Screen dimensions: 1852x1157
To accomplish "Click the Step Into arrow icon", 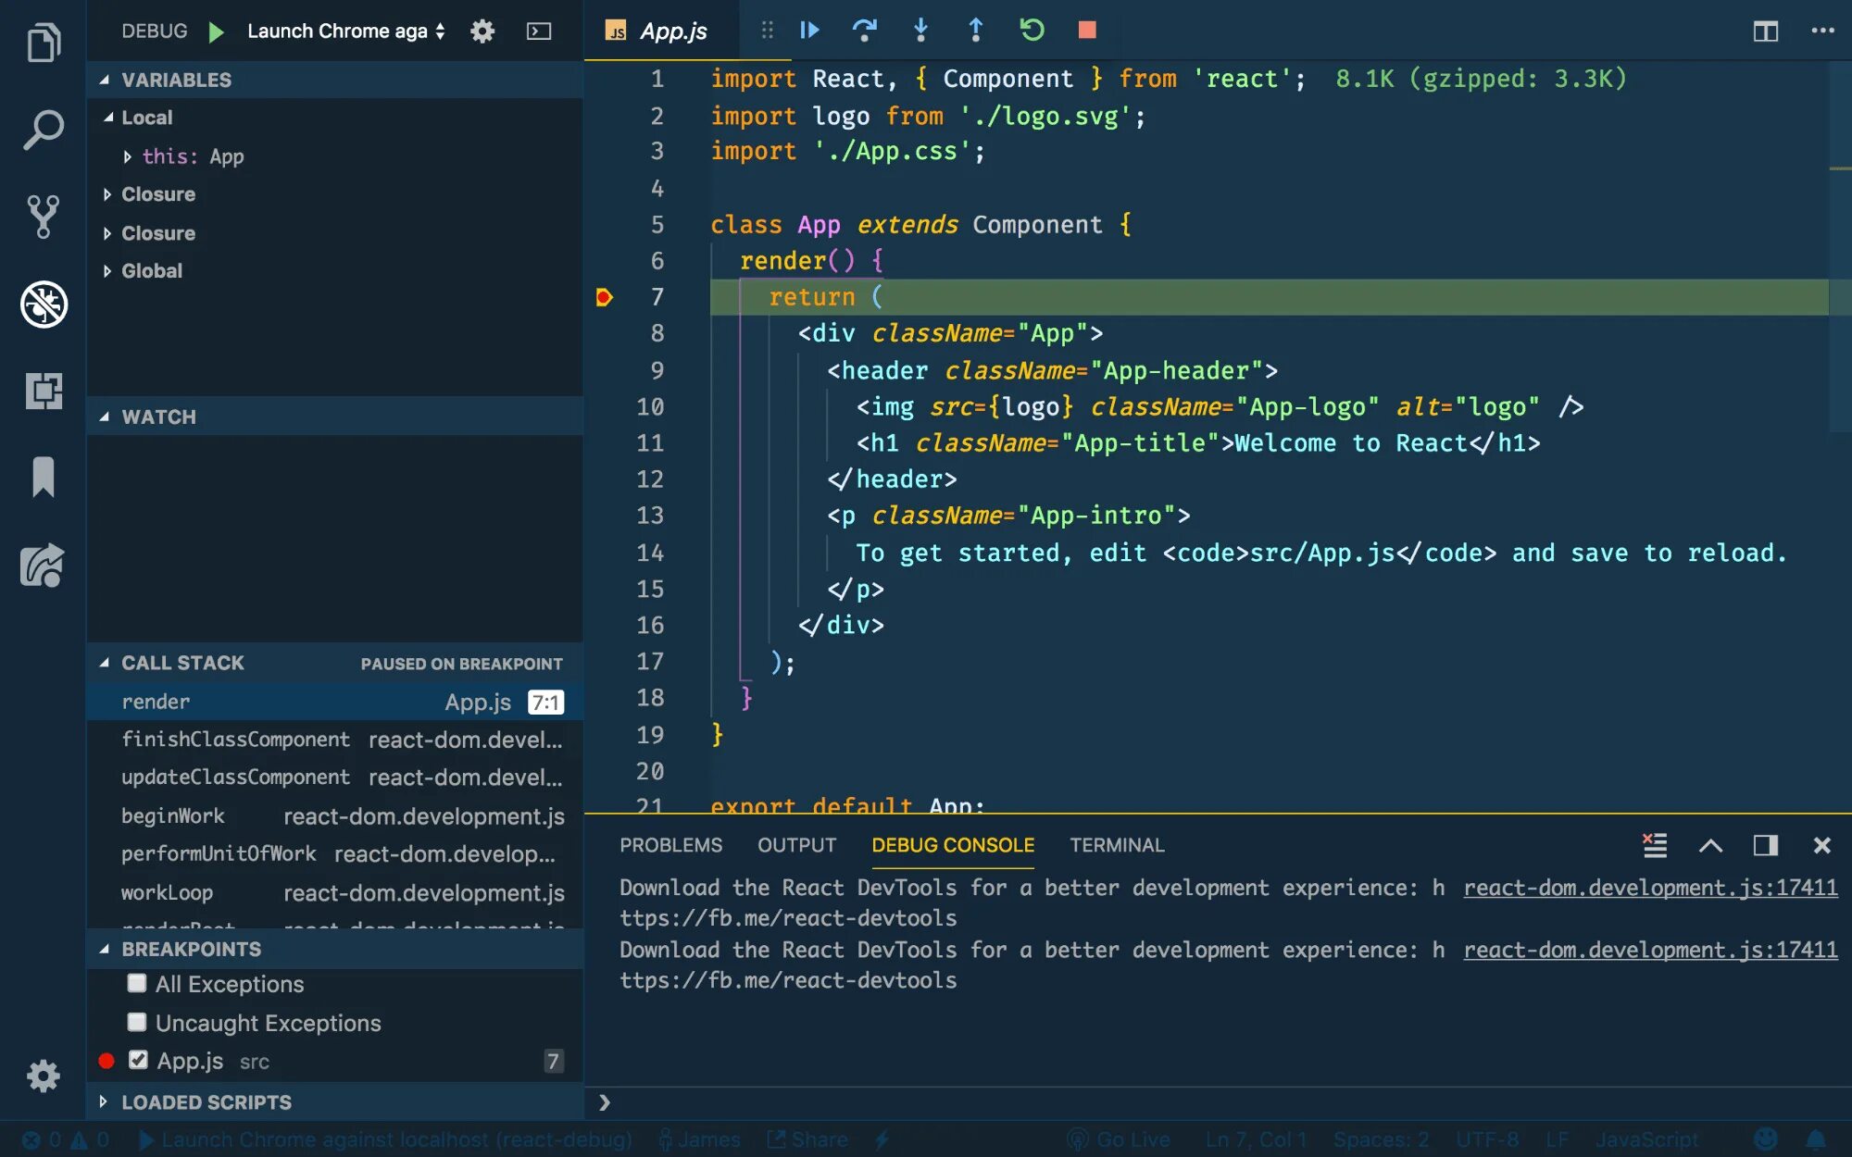I will click(920, 31).
